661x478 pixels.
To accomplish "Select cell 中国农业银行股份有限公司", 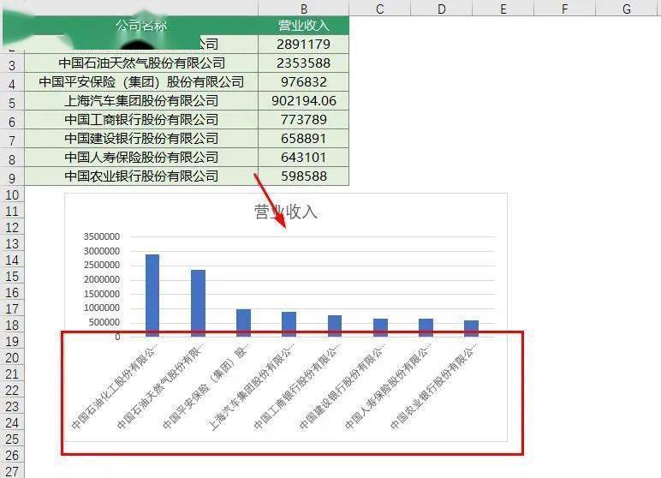I will 141,176.
